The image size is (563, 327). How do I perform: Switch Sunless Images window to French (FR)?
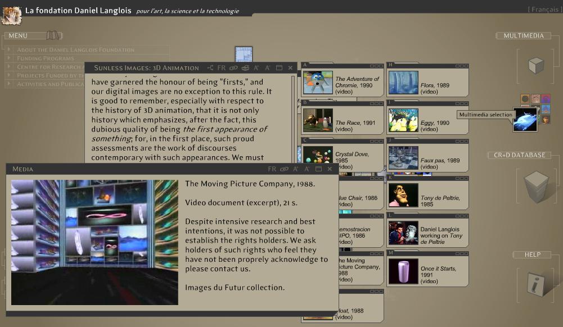point(222,68)
